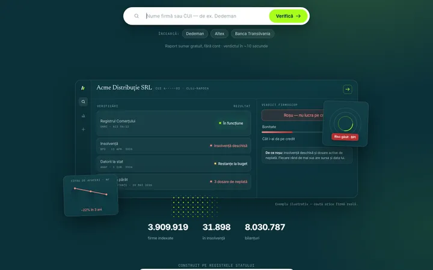This screenshot has height=270, width=433.
Task: Click the Bonitate red progress bar
Action: click(277, 132)
